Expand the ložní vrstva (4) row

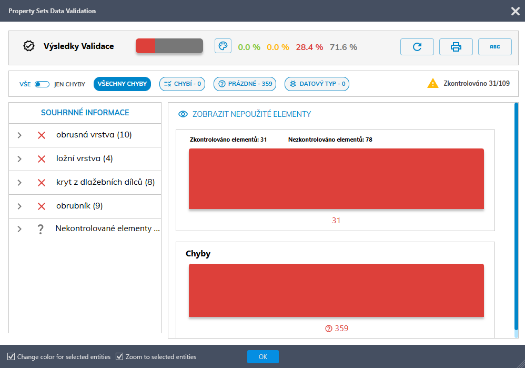coord(19,159)
